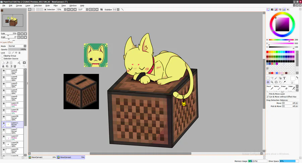Choose the Water brush
This screenshot has width=302, height=163.
click(x=292, y=88)
